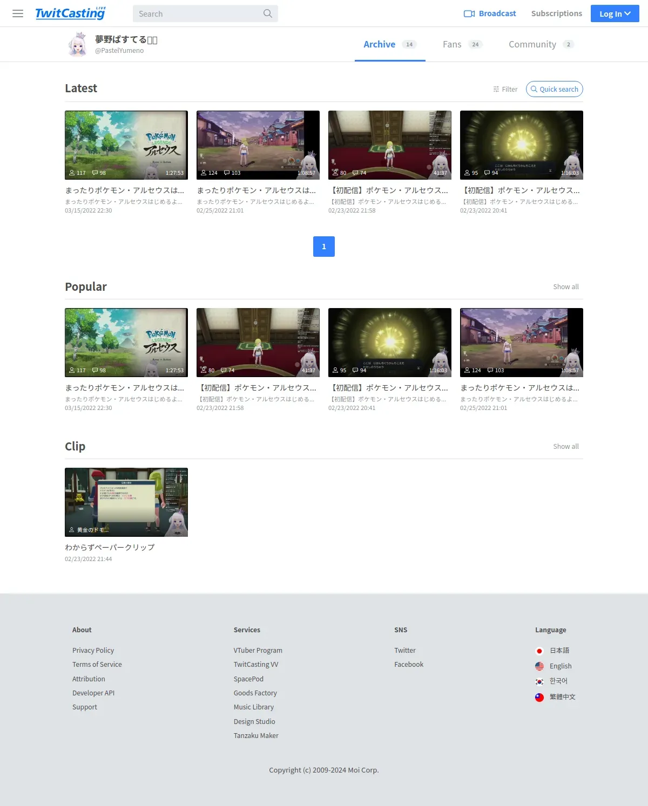Open the Privacy Policy link
Screen dimensions: 648x806
(93, 651)
